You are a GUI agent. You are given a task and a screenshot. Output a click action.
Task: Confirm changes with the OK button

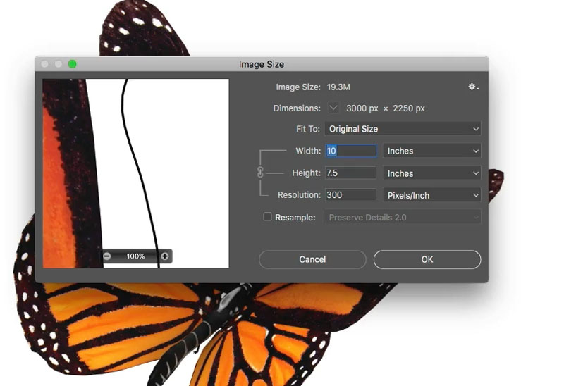(427, 259)
